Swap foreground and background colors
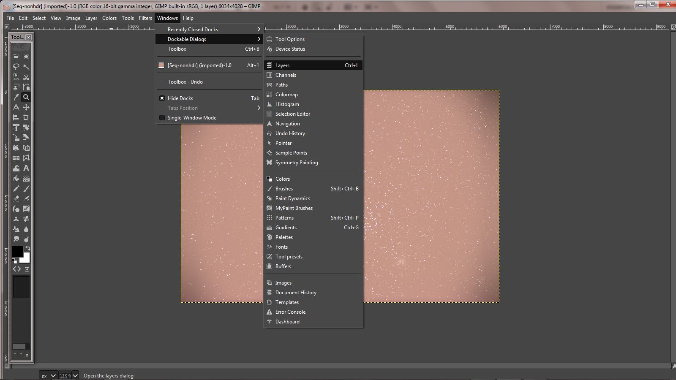The width and height of the screenshot is (676, 380). coord(28,248)
